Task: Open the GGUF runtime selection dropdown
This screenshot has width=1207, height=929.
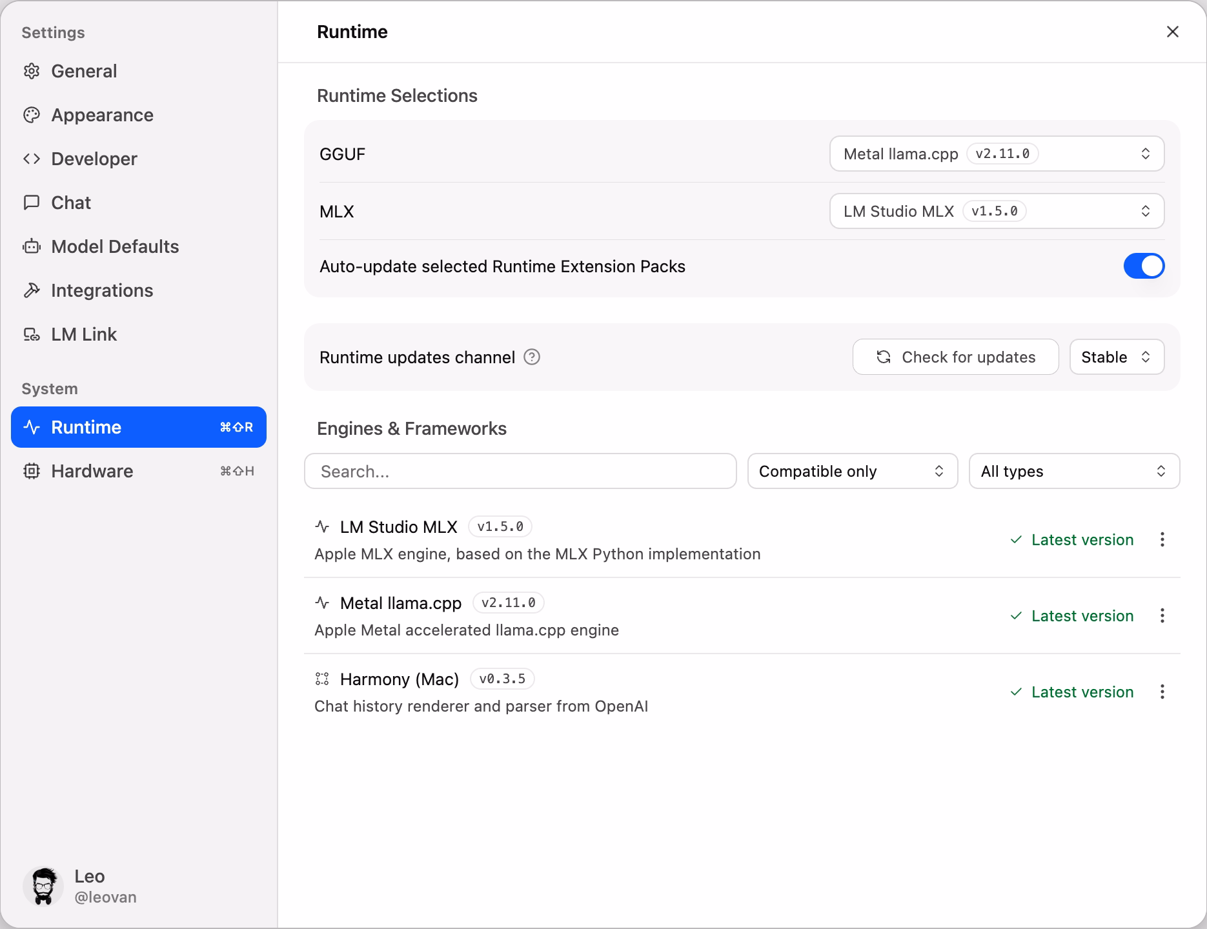Action: [997, 154]
